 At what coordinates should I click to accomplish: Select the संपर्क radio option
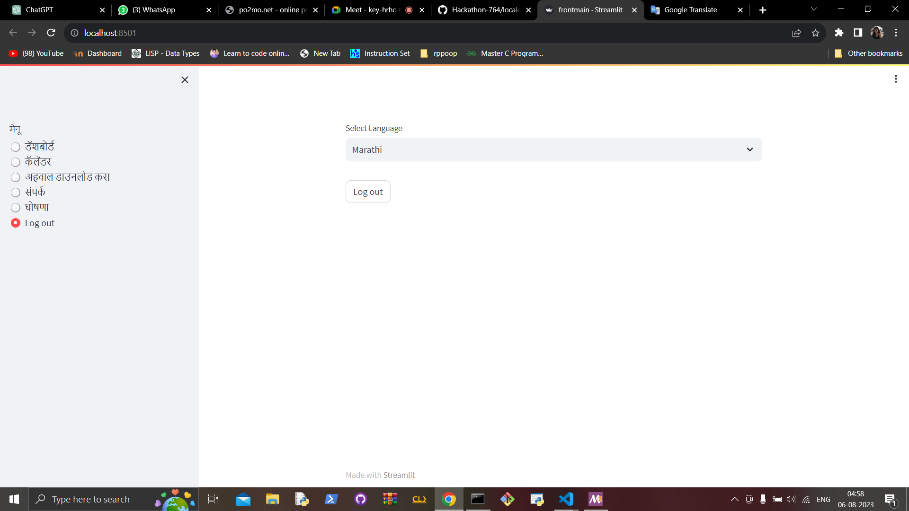pos(16,193)
